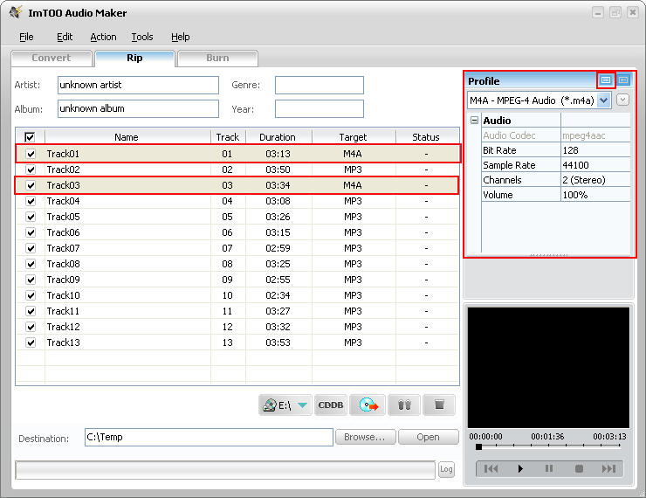Sort by the Name column header
Screen dimensions: 646x498
tap(127, 137)
